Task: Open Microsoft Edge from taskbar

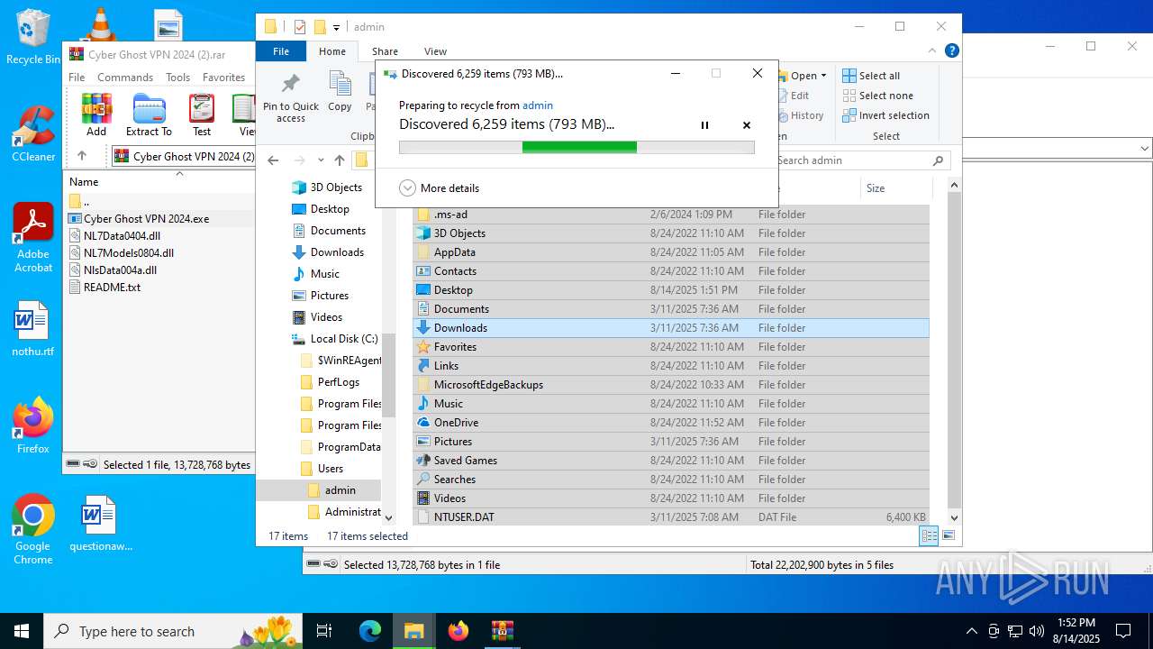Action: point(370,631)
